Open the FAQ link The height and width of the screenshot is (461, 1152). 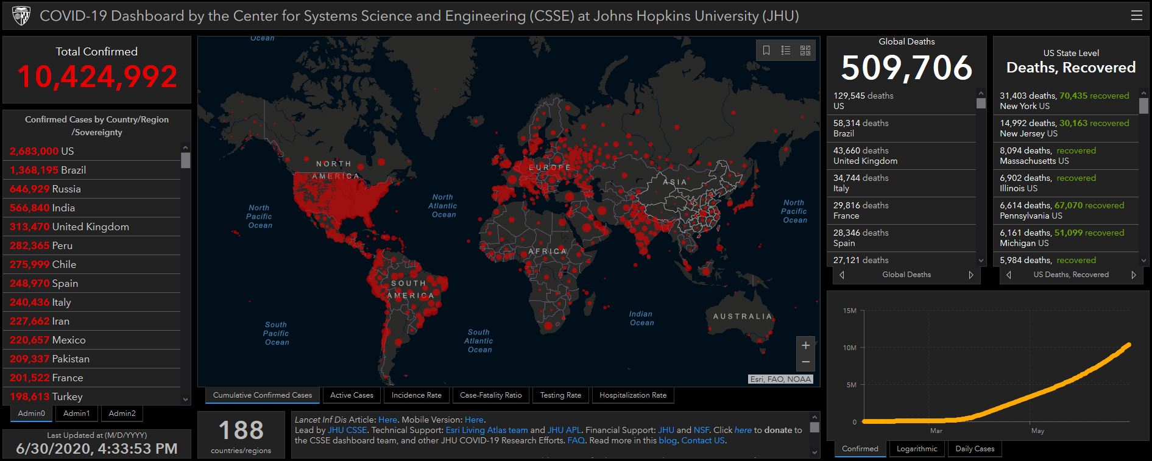point(576,440)
